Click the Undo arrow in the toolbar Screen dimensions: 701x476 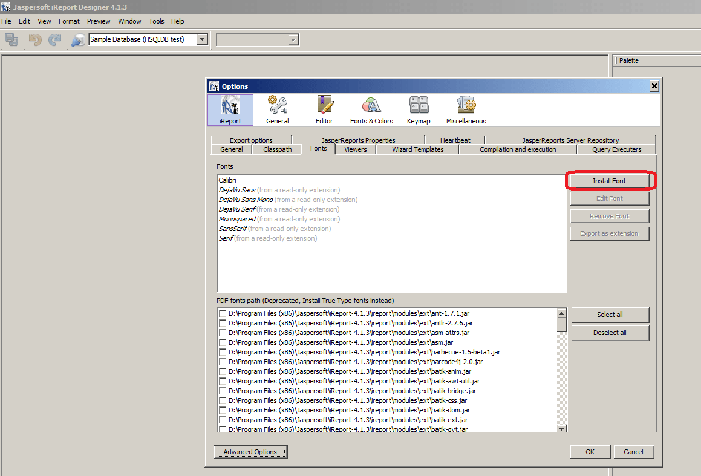pos(35,39)
